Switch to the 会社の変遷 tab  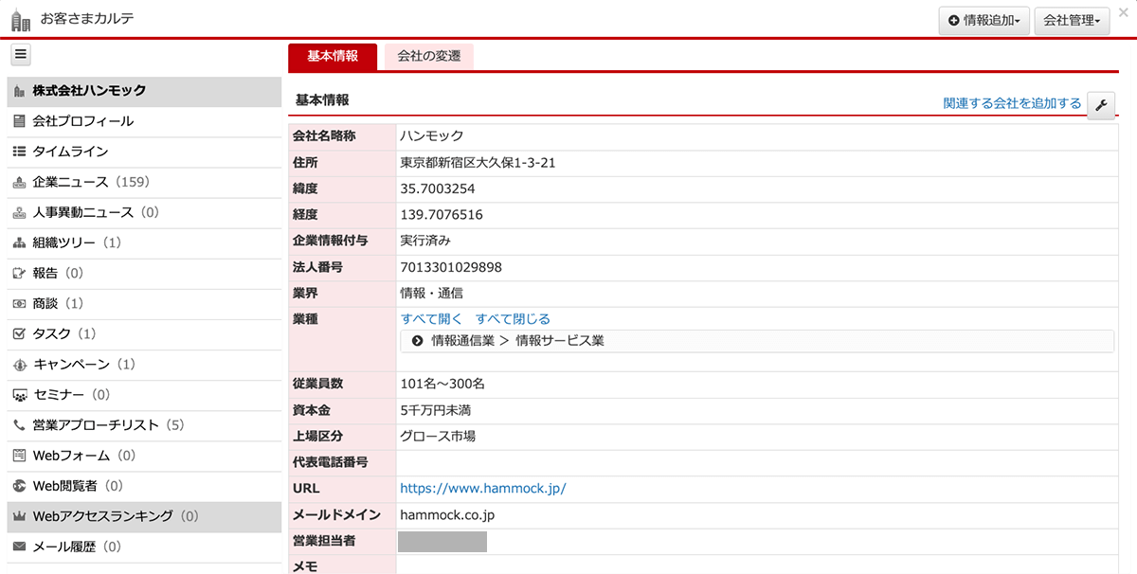429,57
